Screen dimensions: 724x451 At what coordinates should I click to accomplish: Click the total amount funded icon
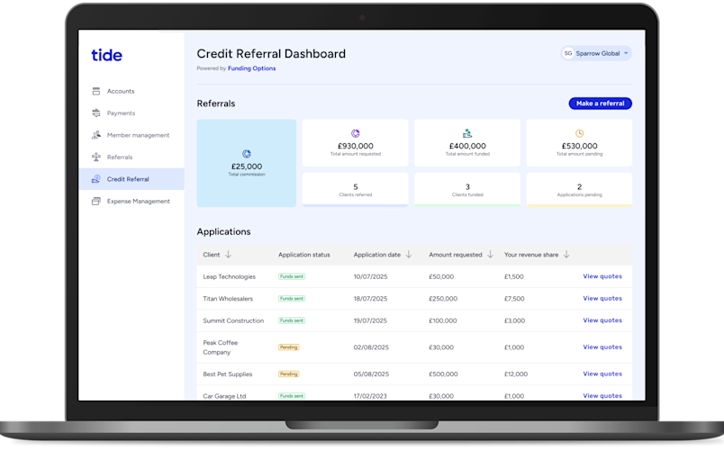pyautogui.click(x=467, y=133)
